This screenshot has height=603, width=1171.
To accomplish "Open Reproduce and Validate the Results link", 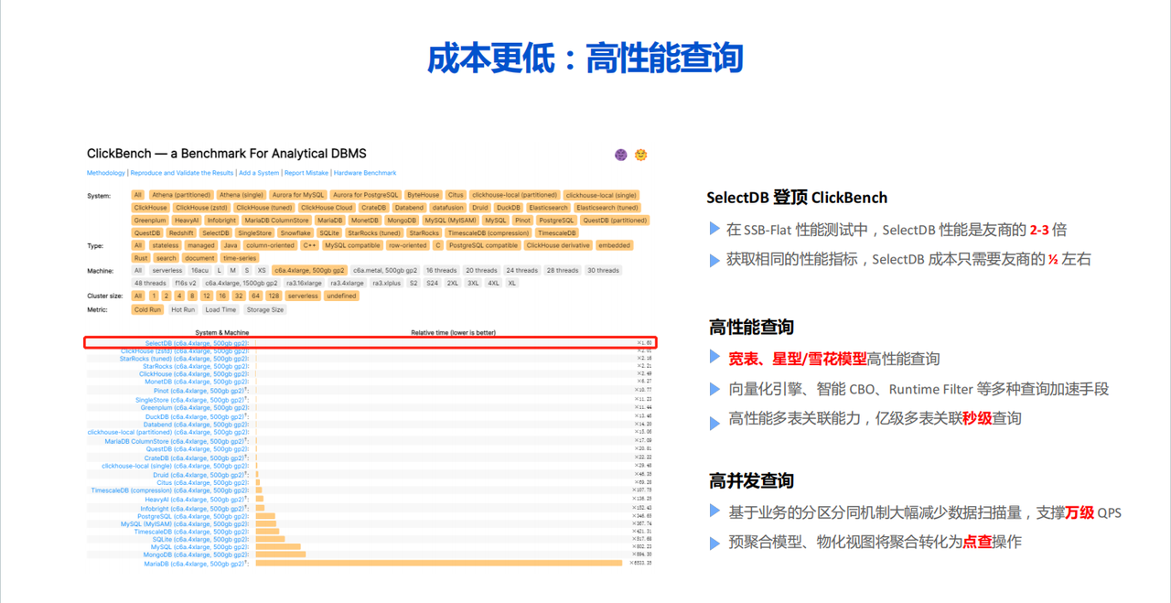I will [x=182, y=173].
